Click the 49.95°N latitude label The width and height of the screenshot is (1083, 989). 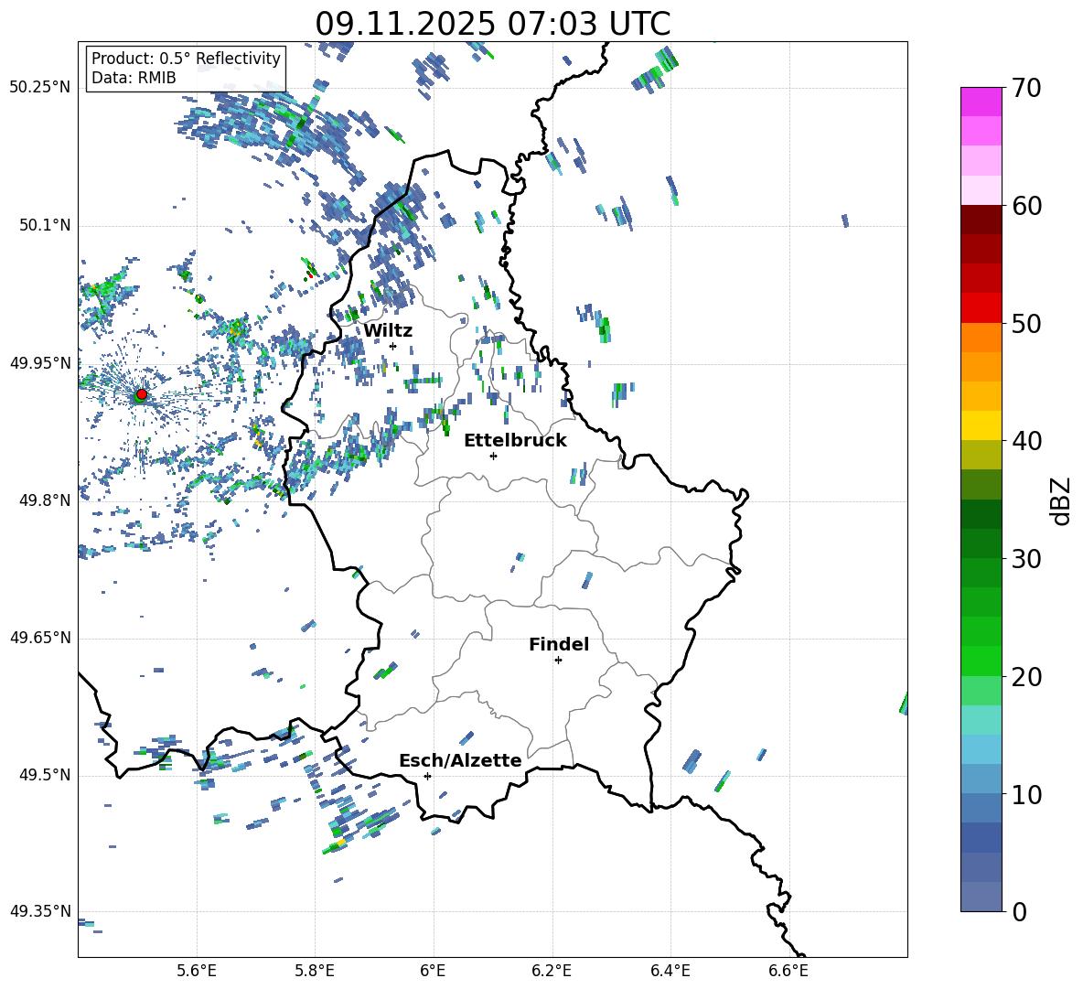tap(40, 363)
